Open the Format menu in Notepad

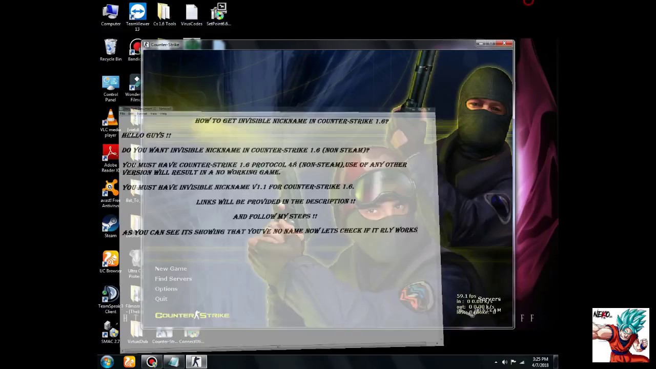coord(142,114)
